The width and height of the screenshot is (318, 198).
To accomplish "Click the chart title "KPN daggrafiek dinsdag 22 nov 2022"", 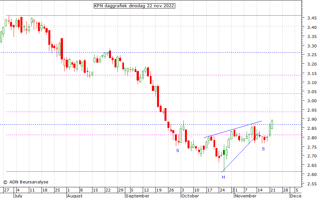I will click(134, 6).
